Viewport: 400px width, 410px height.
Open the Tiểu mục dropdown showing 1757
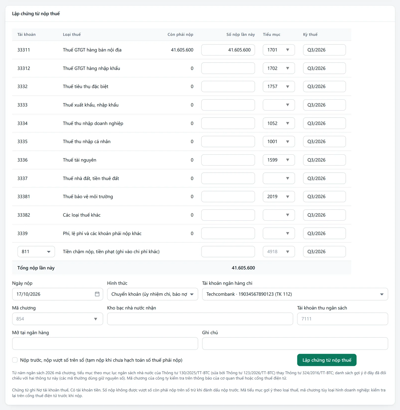pos(279,87)
